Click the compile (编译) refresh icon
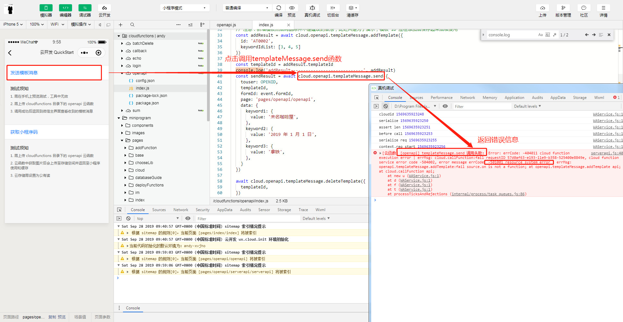The image size is (623, 322). pos(278,8)
